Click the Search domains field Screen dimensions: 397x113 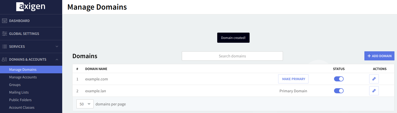coord(232,56)
